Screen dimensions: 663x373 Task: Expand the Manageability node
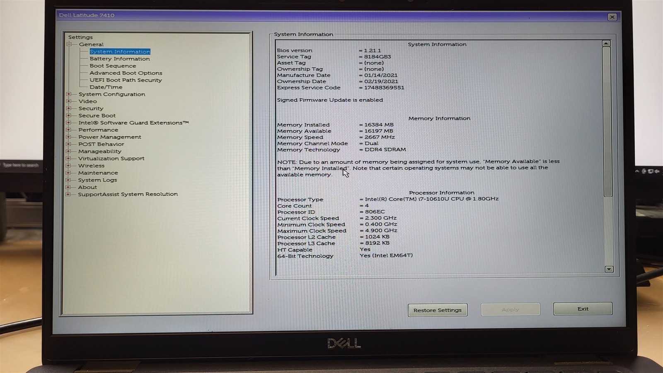click(69, 151)
